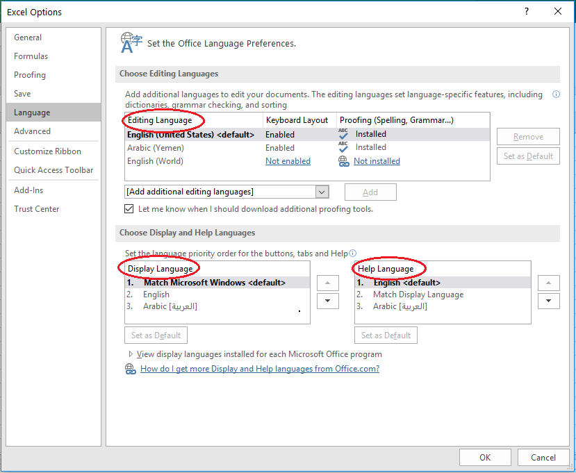
Task: Select 'English <default>' in Help Language list
Action: coord(443,283)
